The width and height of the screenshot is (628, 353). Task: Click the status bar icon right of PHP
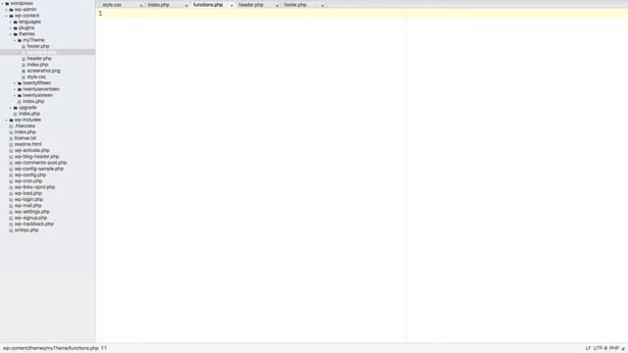[623, 349]
